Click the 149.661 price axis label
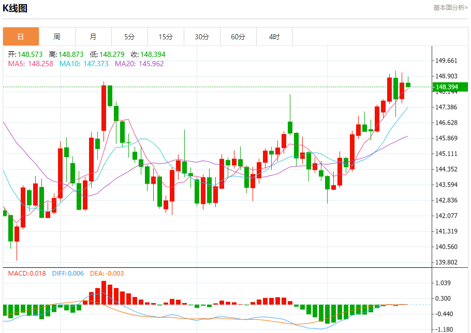The height and width of the screenshot is (333, 471). pos(446,60)
